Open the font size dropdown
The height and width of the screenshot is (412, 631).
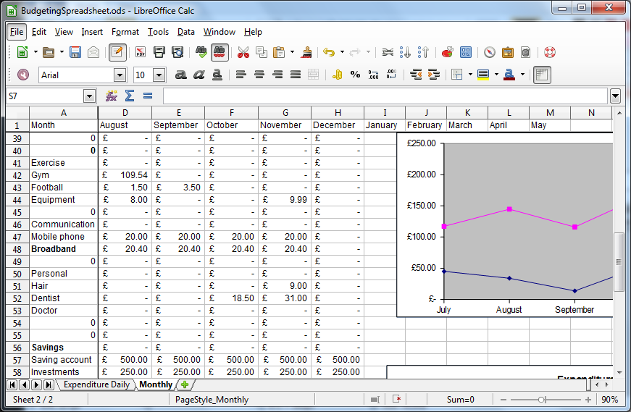[159, 75]
